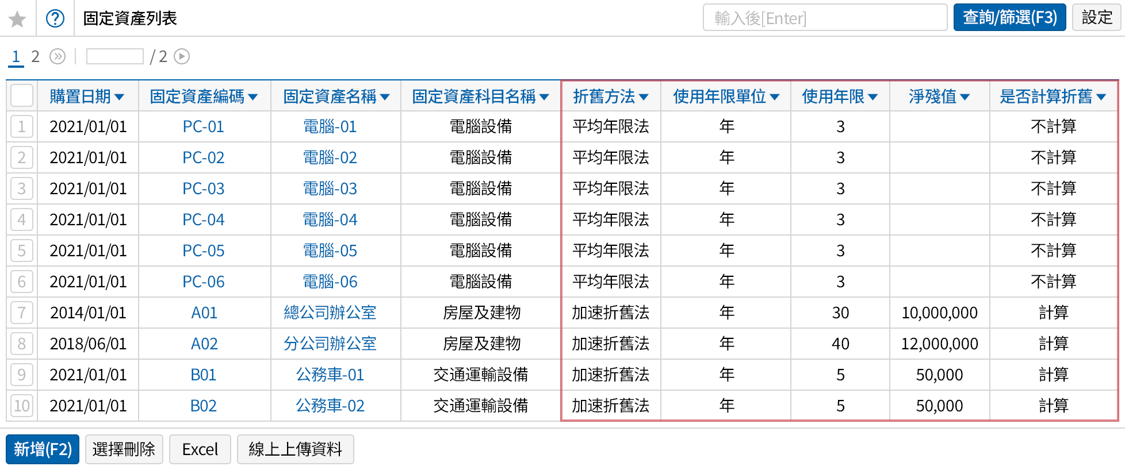Open the help question mark icon
Viewport: 1125px width, 470px height.
click(x=55, y=19)
